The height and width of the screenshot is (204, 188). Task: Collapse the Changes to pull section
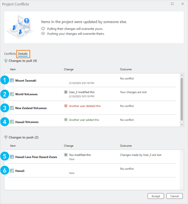(x=6, y=61)
